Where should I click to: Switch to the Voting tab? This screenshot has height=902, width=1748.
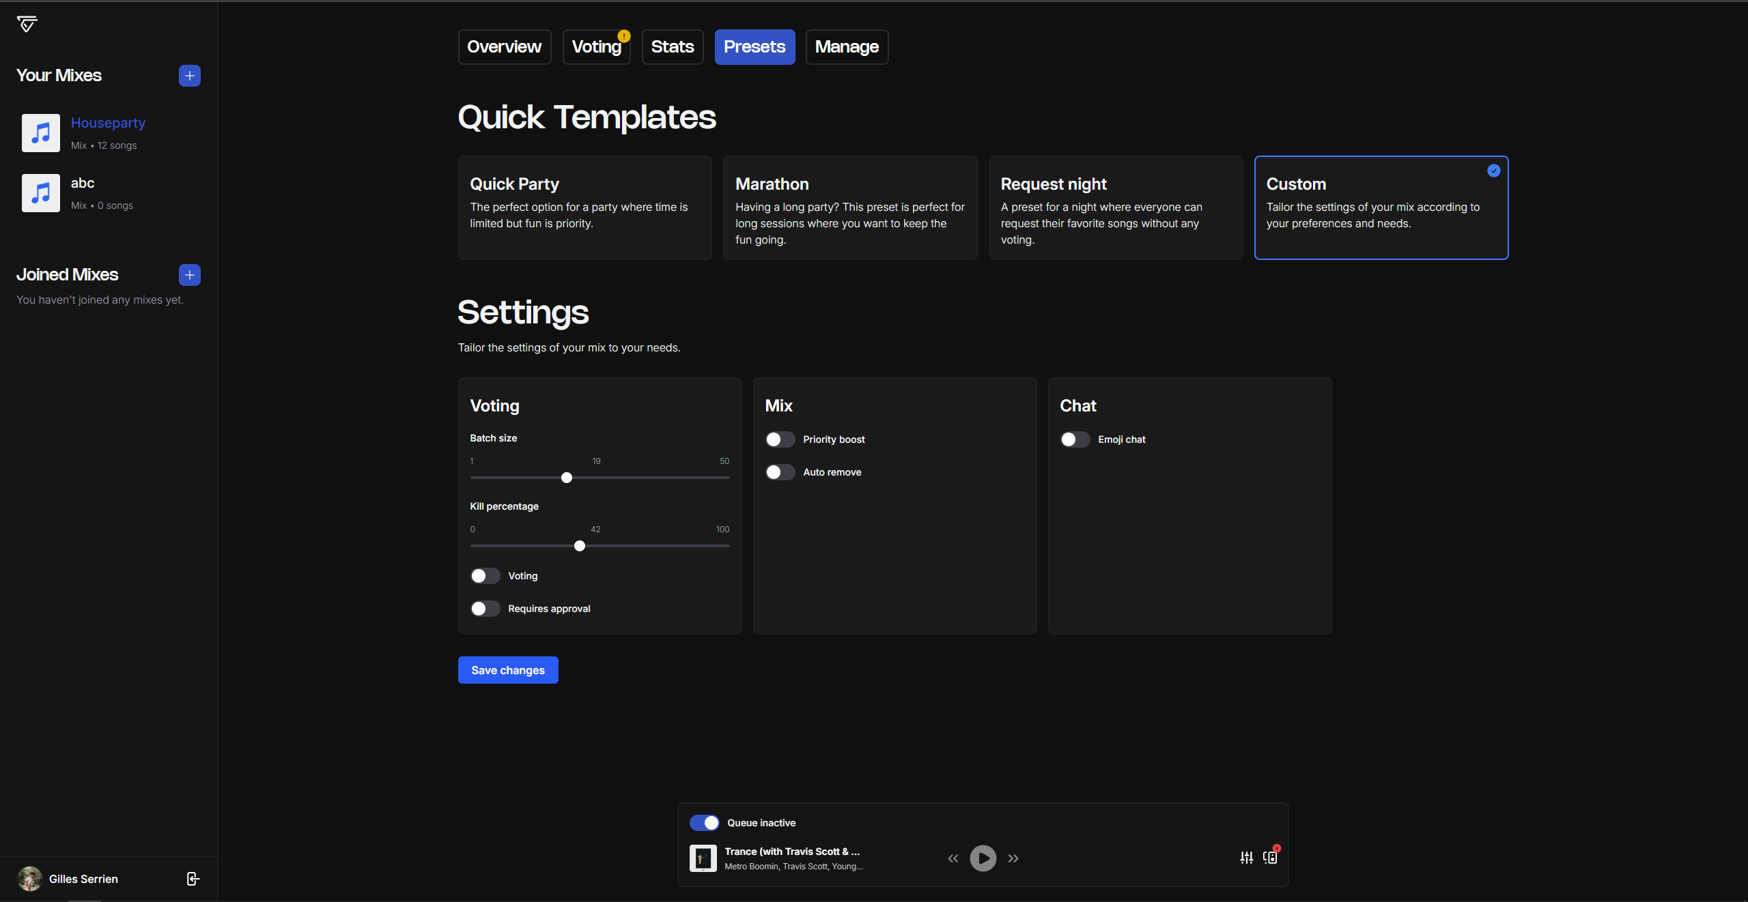tap(597, 47)
